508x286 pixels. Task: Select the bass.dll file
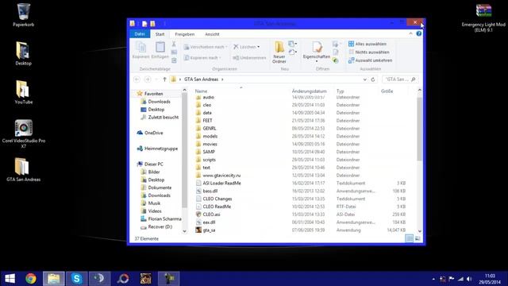click(210, 191)
